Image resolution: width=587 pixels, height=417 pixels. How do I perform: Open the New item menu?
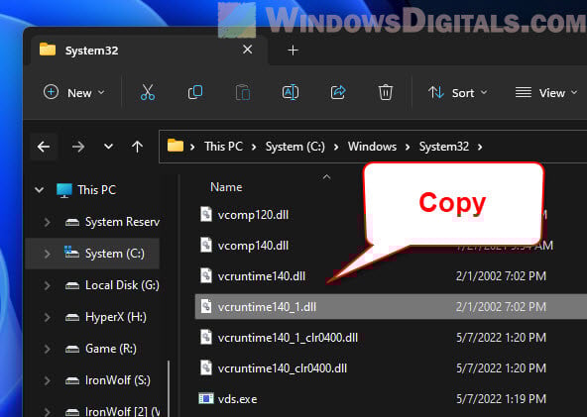point(73,92)
